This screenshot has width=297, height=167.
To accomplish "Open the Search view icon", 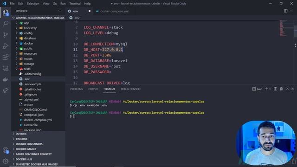I will coord(6,24).
